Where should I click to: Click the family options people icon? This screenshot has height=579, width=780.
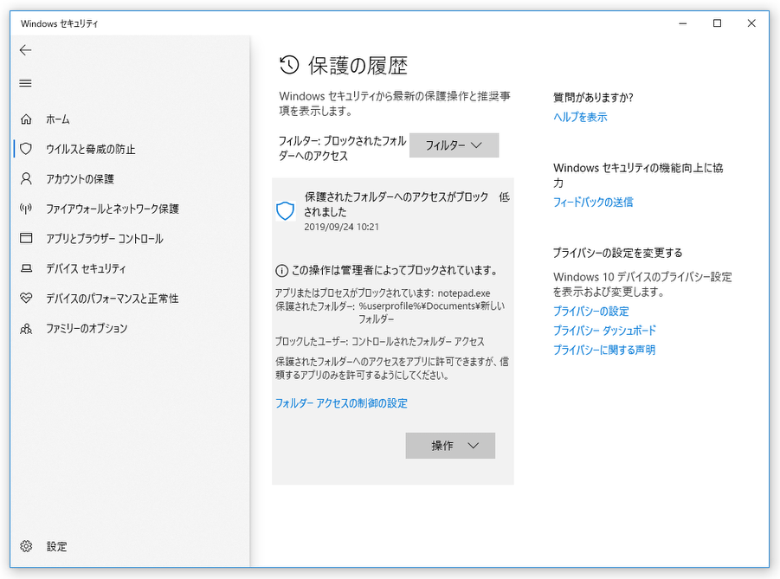26,328
